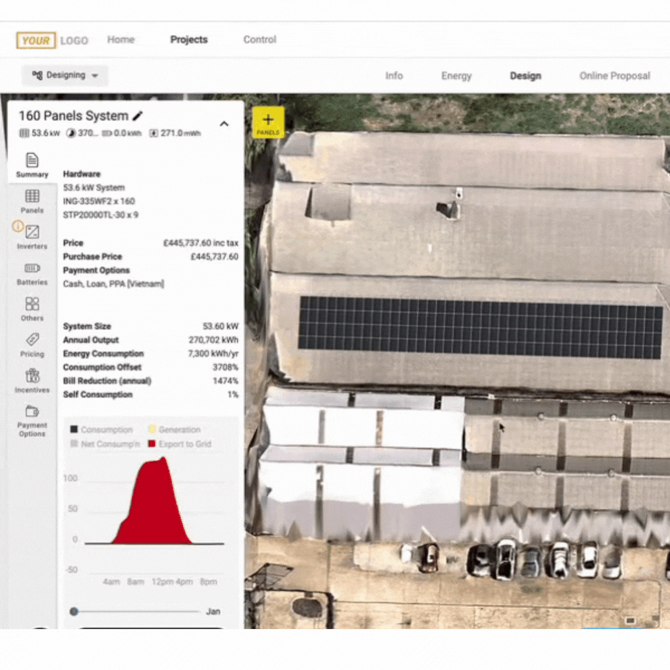Toggle Generation series in chart legend
670x670 pixels.
click(x=174, y=429)
